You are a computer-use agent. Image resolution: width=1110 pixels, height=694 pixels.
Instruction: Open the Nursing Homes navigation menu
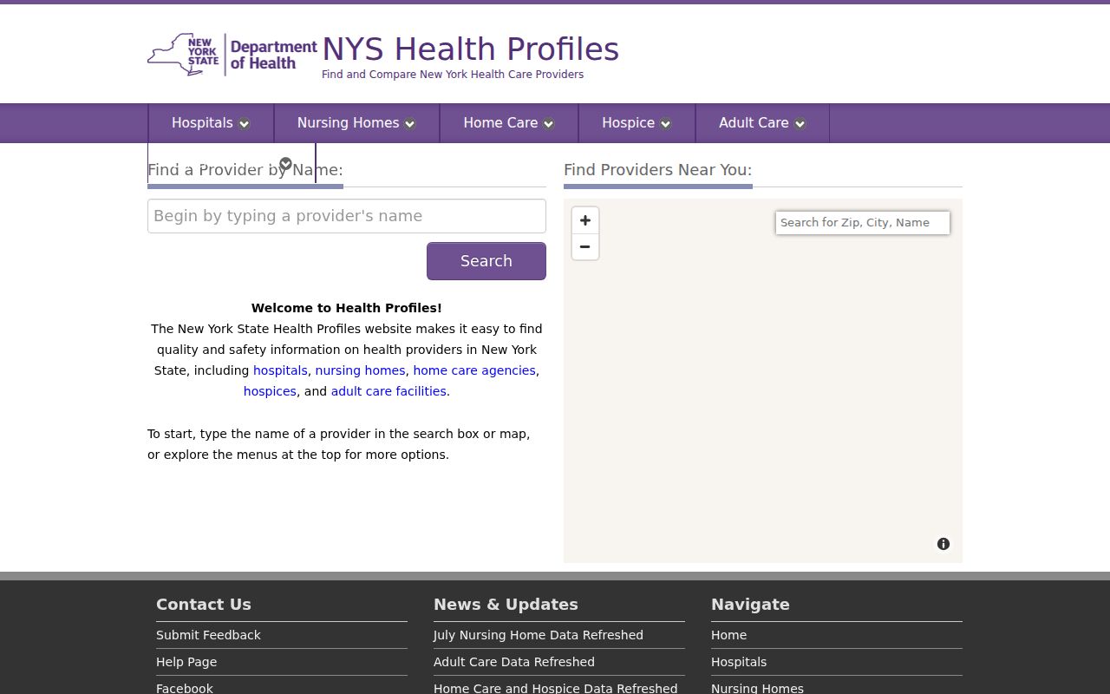coord(356,123)
